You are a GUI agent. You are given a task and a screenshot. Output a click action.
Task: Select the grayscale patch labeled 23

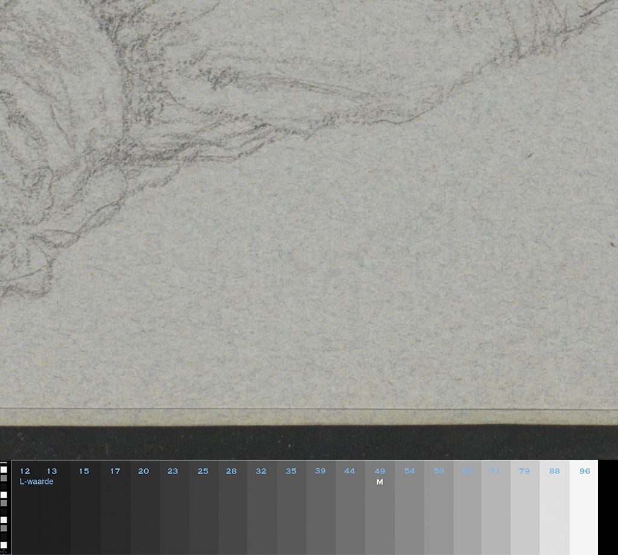click(x=174, y=512)
